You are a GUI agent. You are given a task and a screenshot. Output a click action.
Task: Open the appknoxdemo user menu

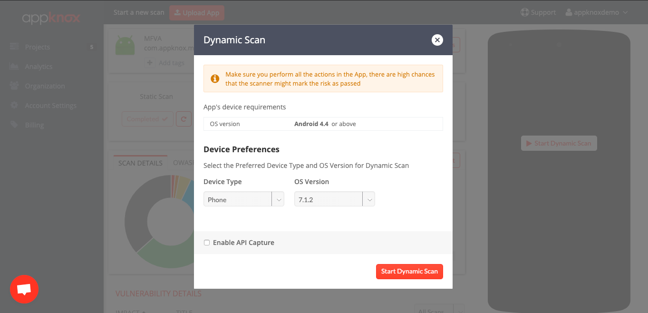click(x=597, y=12)
